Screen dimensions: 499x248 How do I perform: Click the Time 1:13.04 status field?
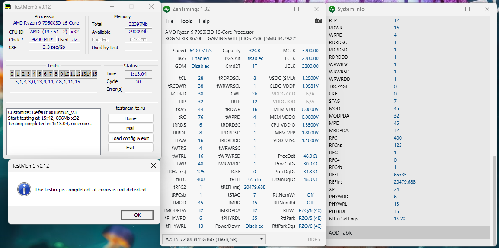tap(138, 74)
